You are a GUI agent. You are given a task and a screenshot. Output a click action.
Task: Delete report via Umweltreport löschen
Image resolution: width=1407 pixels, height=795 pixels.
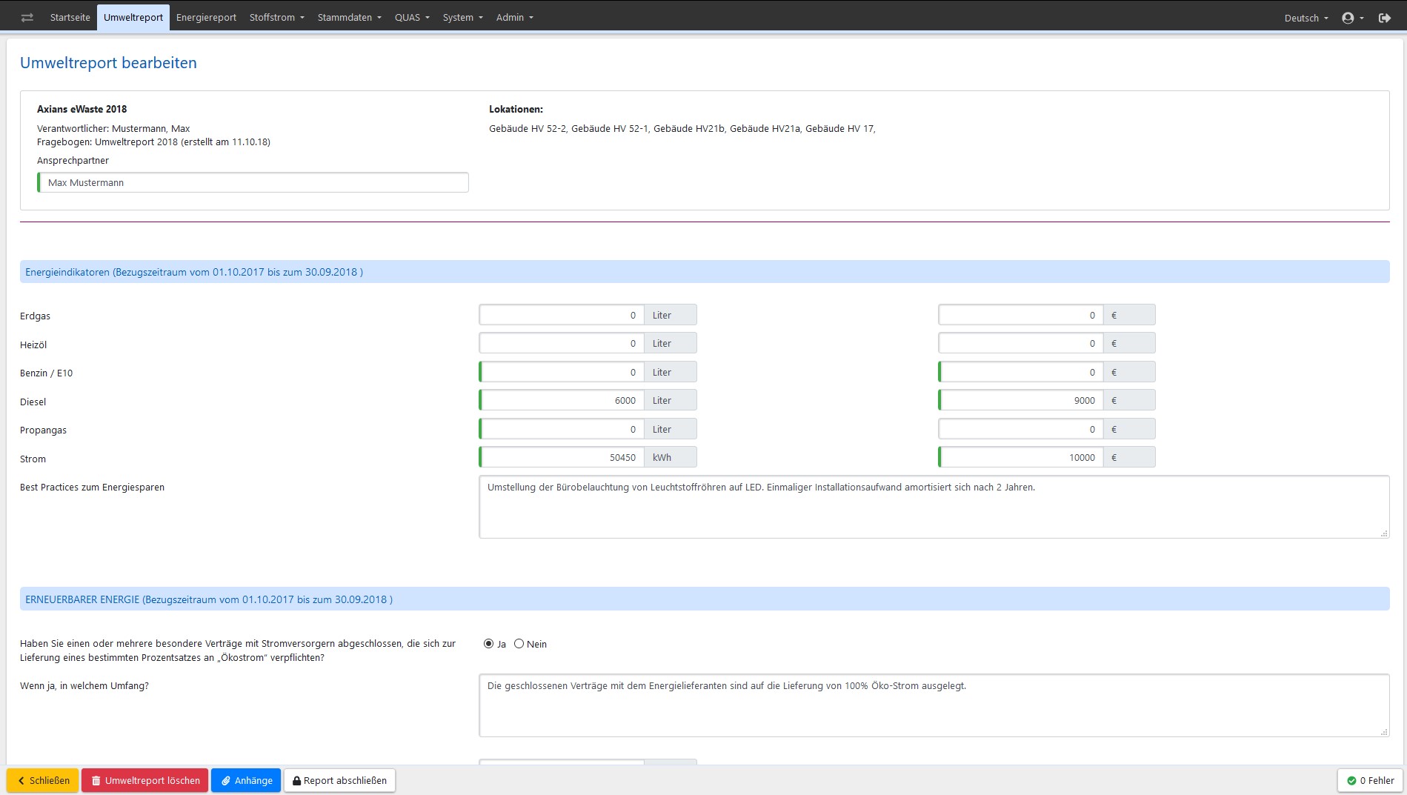pyautogui.click(x=145, y=780)
